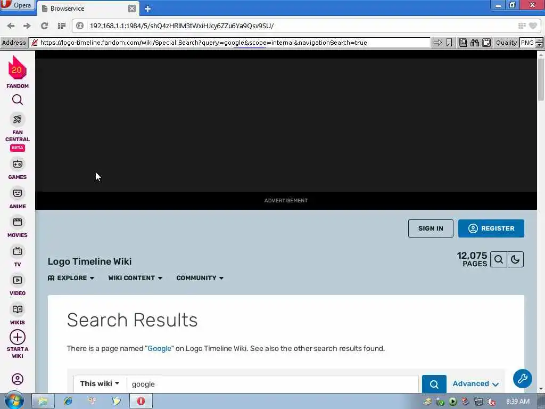Go back using Opera's back arrow
545x409 pixels.
tap(11, 26)
